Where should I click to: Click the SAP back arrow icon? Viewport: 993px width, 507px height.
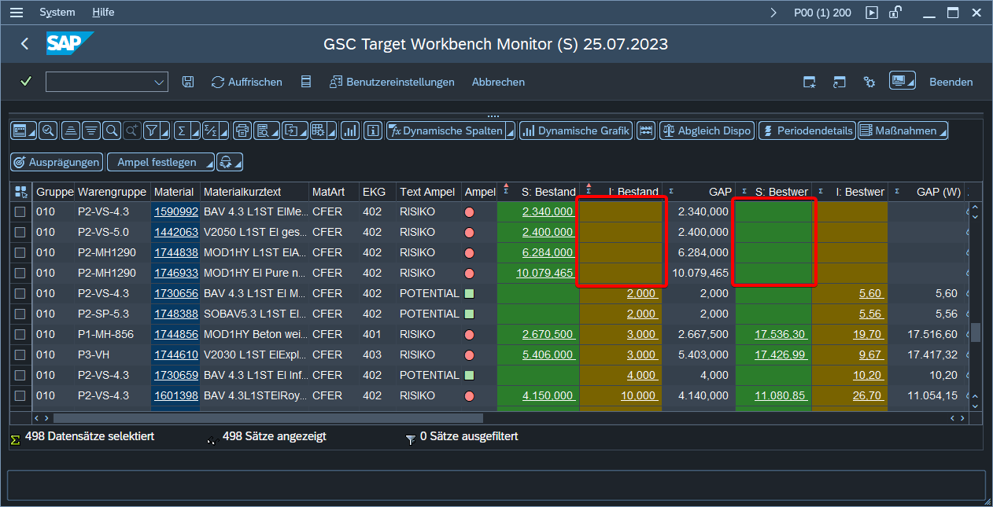(x=24, y=44)
